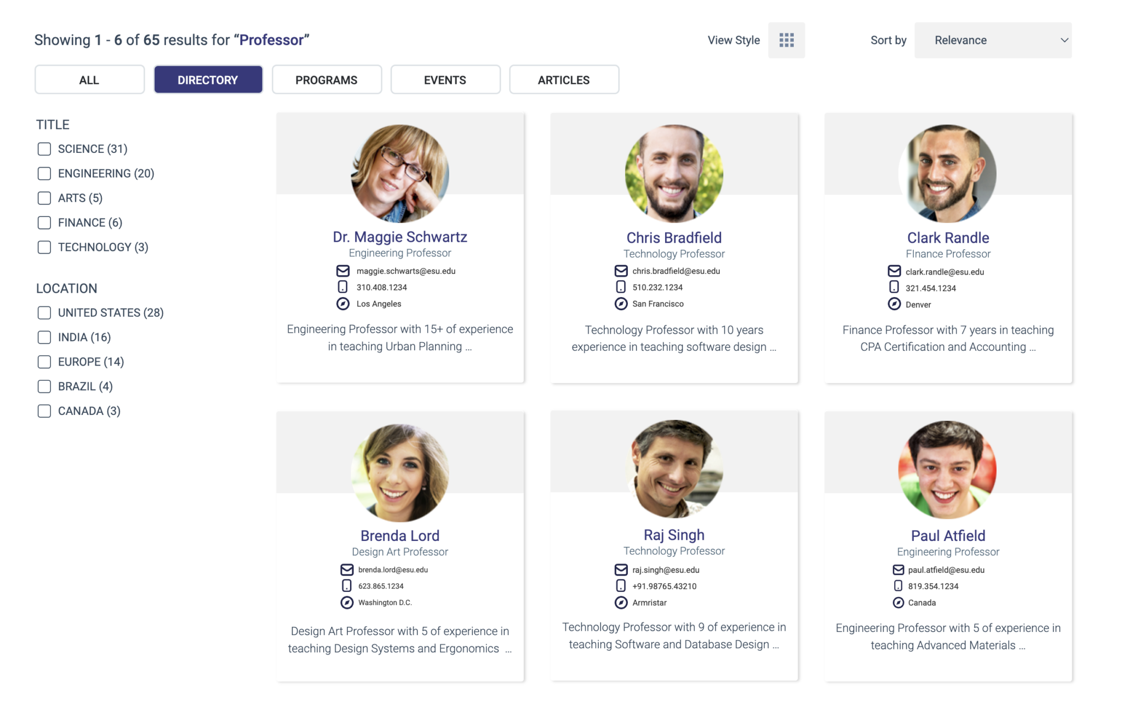
Task: Click the email icon on Clark Randle's card
Action: (894, 271)
